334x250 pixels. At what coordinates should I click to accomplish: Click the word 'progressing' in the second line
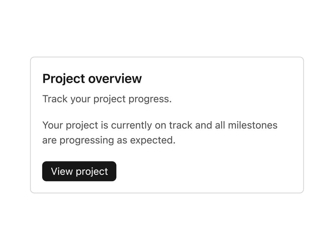(87, 140)
